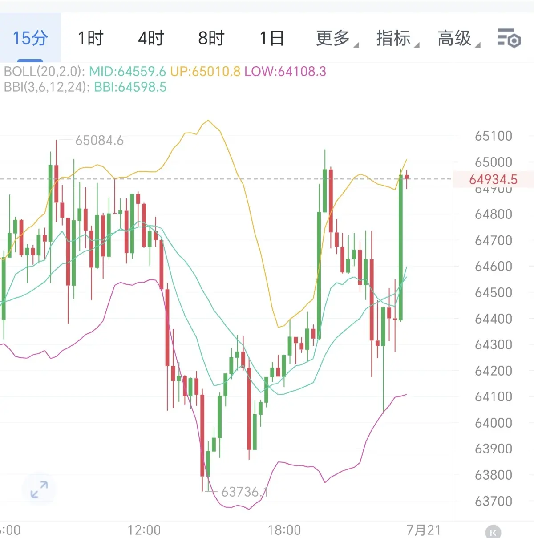Switch to 8时 timeframe
Screen dimensions: 534x538
point(211,38)
